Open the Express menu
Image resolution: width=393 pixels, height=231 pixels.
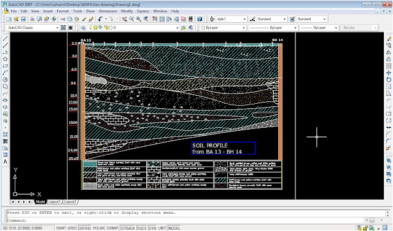pos(143,11)
